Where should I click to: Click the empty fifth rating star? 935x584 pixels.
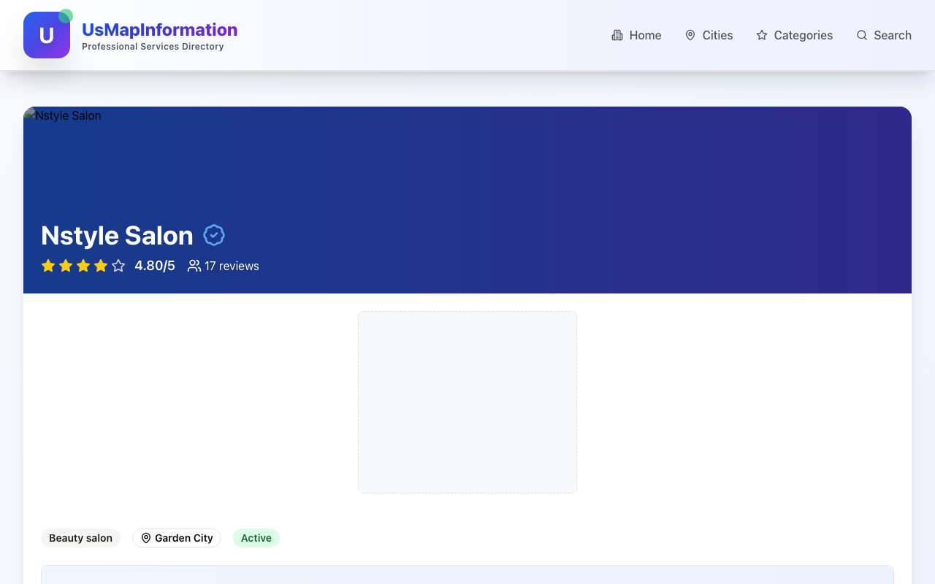(118, 266)
